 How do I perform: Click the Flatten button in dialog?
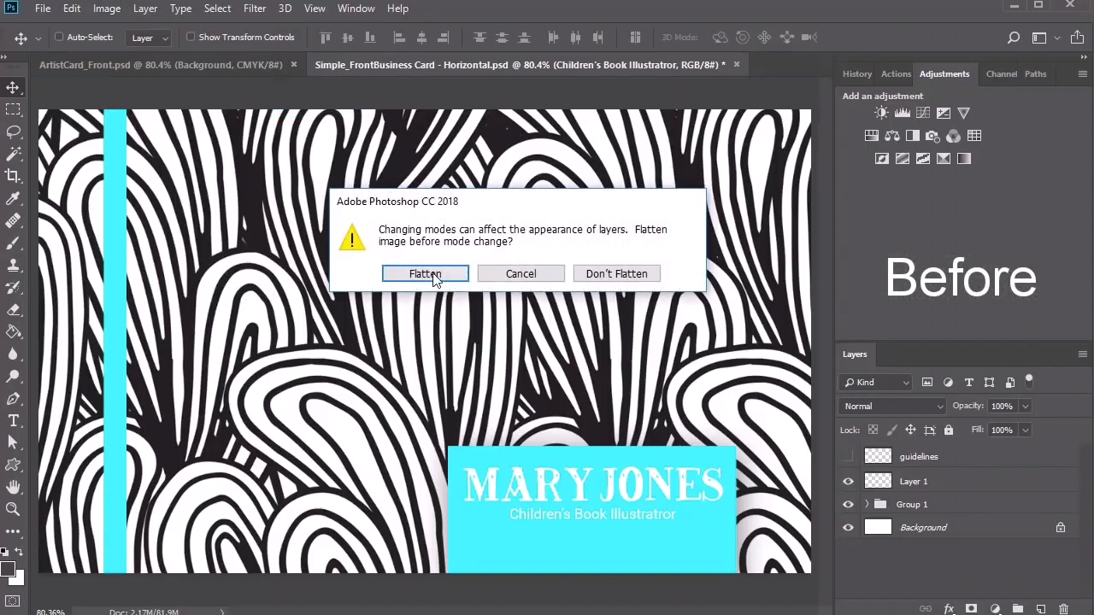(x=425, y=273)
